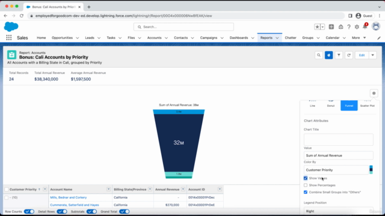Open the Chatter tab
Image resolution: width=385 pixels, height=216 pixels.
click(x=291, y=38)
